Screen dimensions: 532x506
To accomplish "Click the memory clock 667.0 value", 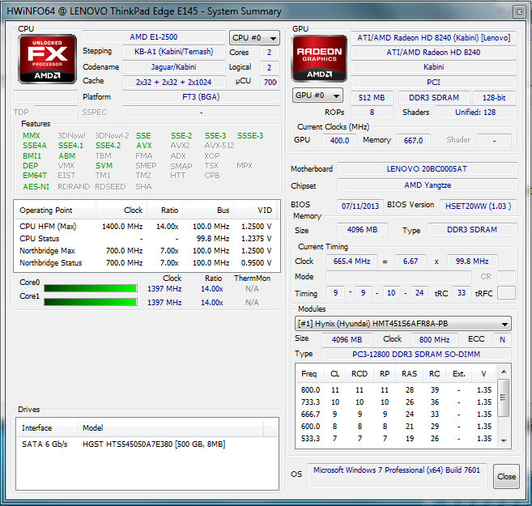I will 413,140.
